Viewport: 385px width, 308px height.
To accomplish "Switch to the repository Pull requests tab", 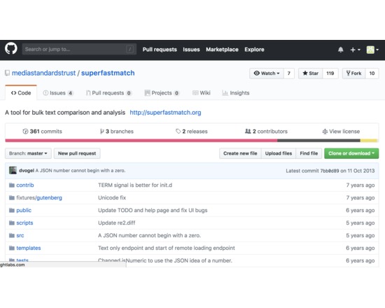I will 108,93.
